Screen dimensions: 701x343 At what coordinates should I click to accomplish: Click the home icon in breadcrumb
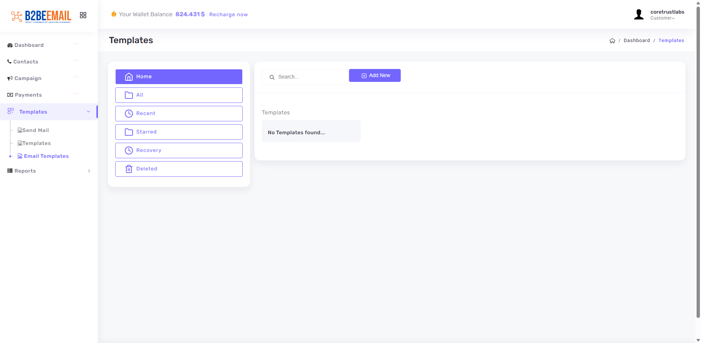612,41
